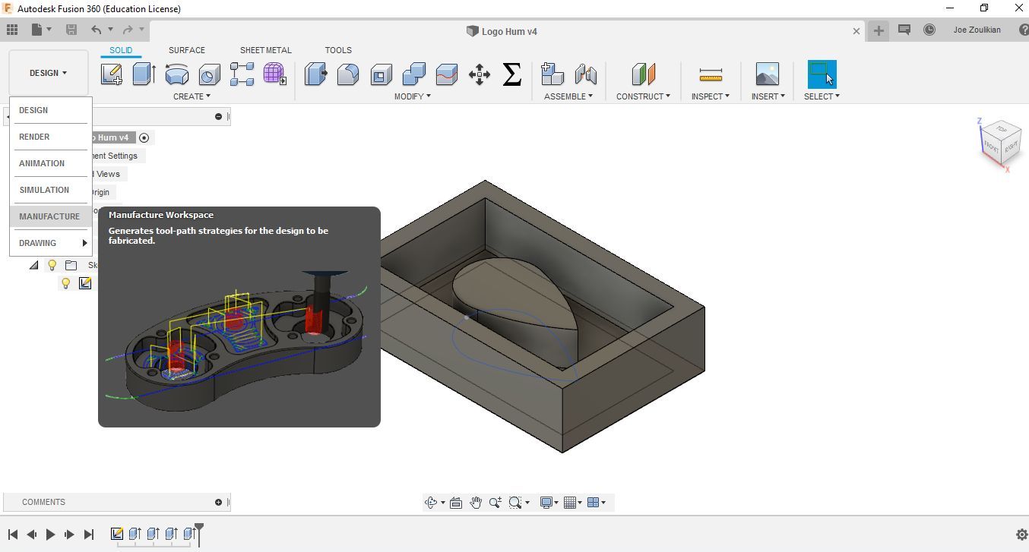Toggle the activate radio button beside Logo Hum v4

(x=144, y=137)
